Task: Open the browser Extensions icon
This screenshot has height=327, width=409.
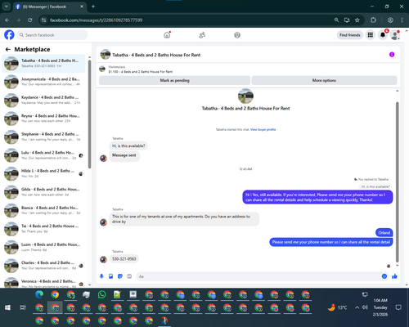Action: pos(373,20)
